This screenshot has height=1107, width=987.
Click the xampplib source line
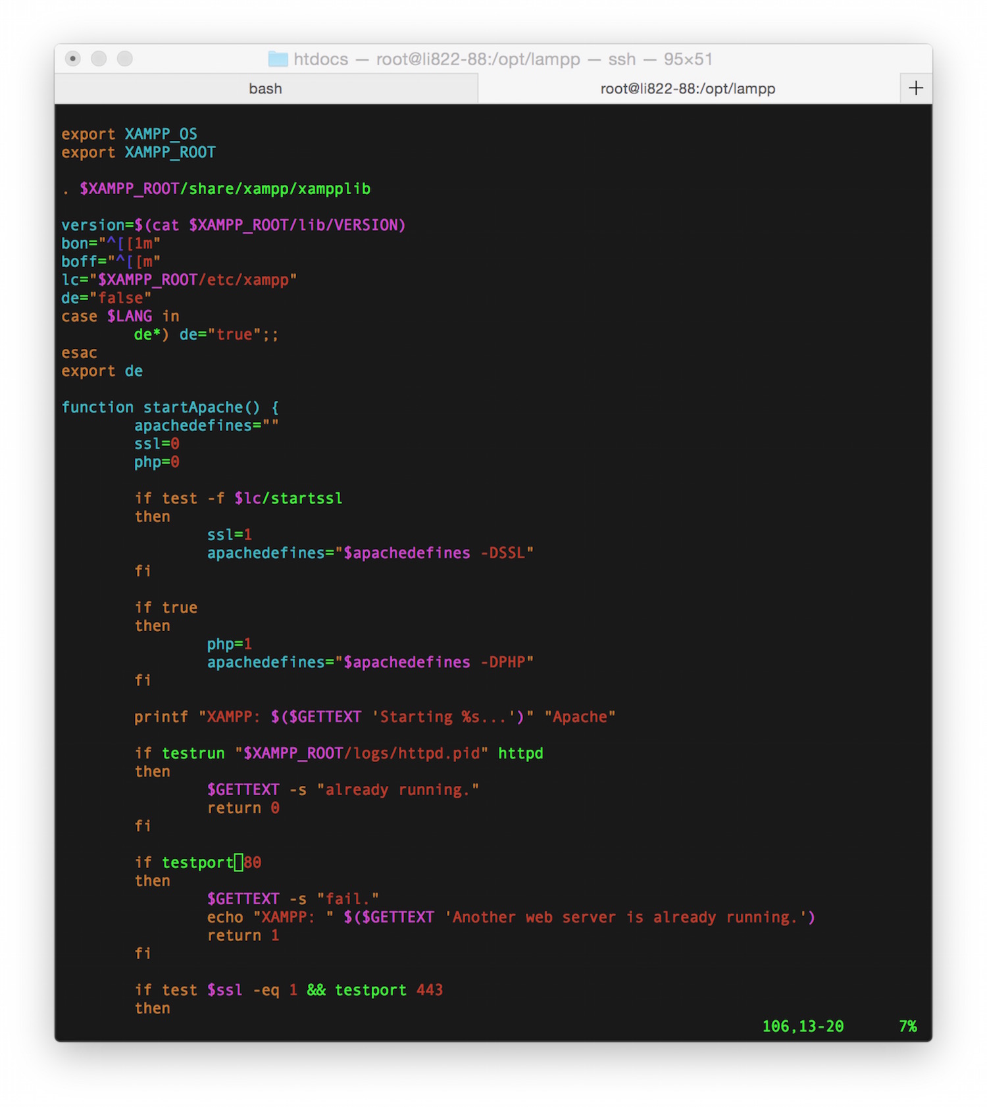pyautogui.click(x=216, y=189)
